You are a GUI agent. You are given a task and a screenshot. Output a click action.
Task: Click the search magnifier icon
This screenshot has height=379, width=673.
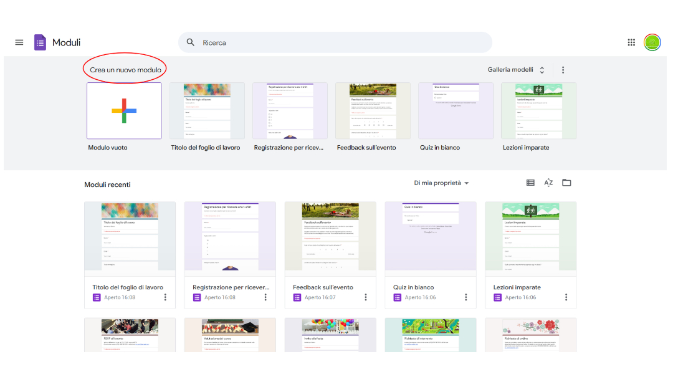[191, 42]
